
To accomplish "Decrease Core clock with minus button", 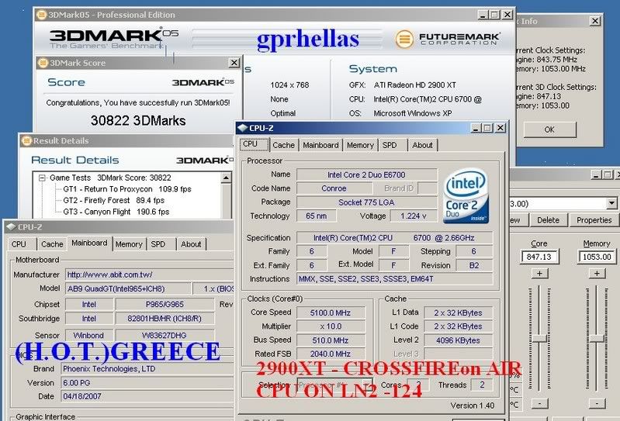I will (539, 404).
